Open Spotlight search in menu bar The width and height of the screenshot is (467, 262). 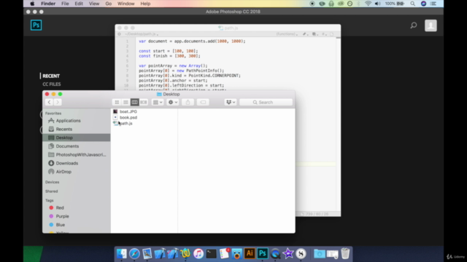pos(413,4)
